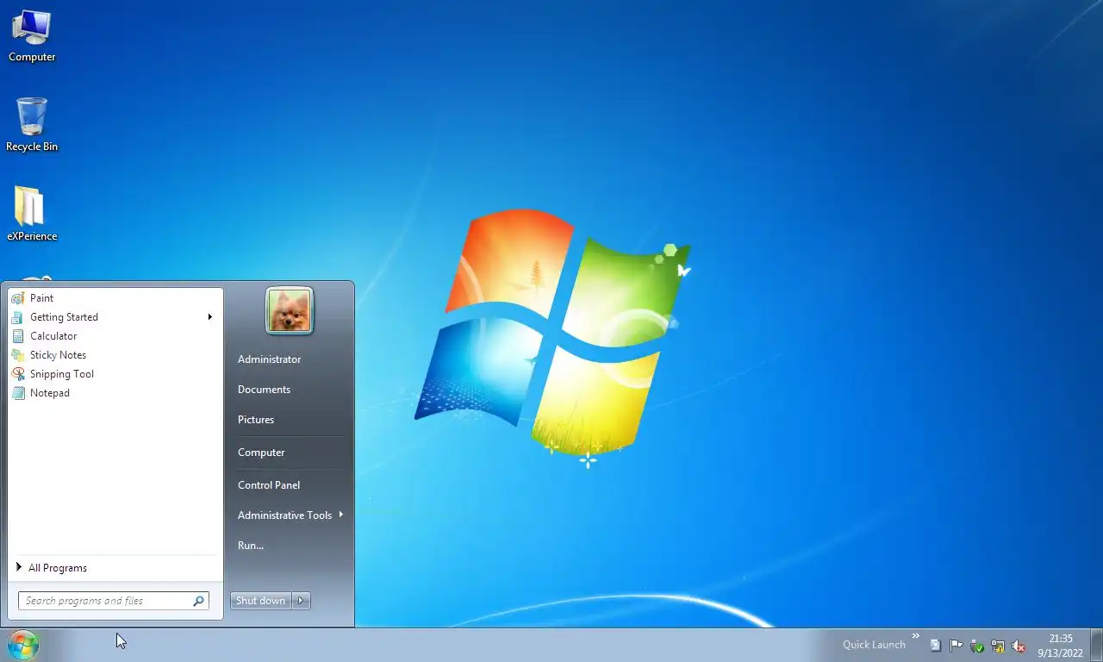Open Control Panel
This screenshot has height=662, width=1103.
(x=291, y=485)
